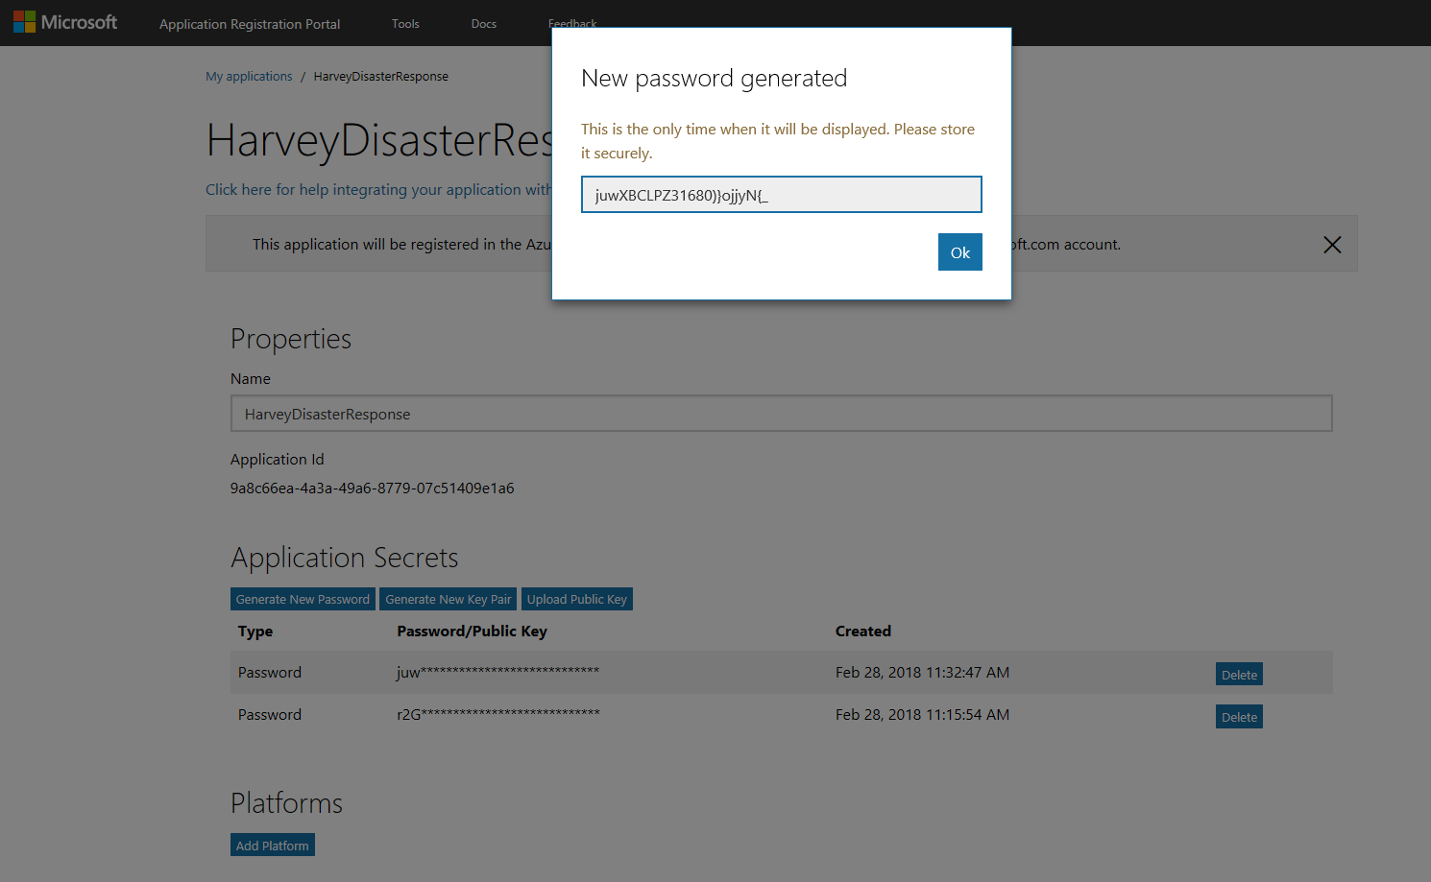Click the HarveyDisasterResponse breadcrumb text
Image resolution: width=1431 pixels, height=882 pixels.
pos(380,76)
